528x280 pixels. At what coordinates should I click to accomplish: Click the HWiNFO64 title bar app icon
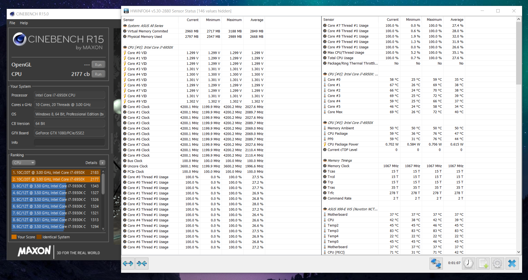pyautogui.click(x=126, y=11)
